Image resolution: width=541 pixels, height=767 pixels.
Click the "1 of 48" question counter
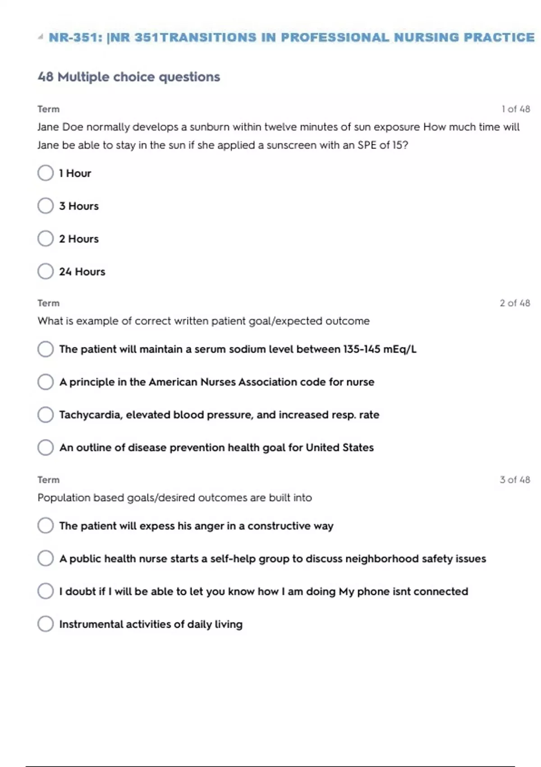[515, 109]
